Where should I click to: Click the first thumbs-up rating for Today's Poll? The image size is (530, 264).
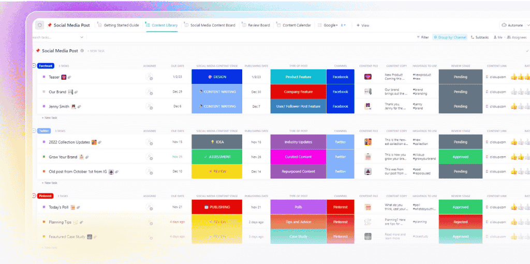click(x=514, y=207)
